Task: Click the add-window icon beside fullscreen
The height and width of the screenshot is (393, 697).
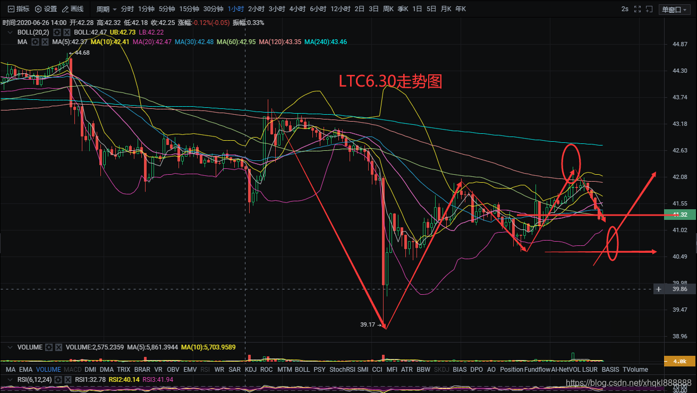Action: point(649,9)
